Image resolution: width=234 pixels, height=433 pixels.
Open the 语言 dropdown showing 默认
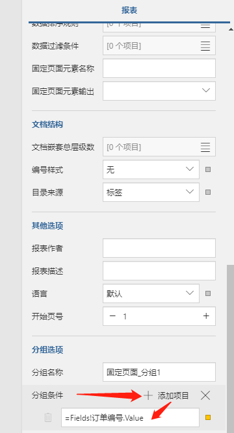151,293
